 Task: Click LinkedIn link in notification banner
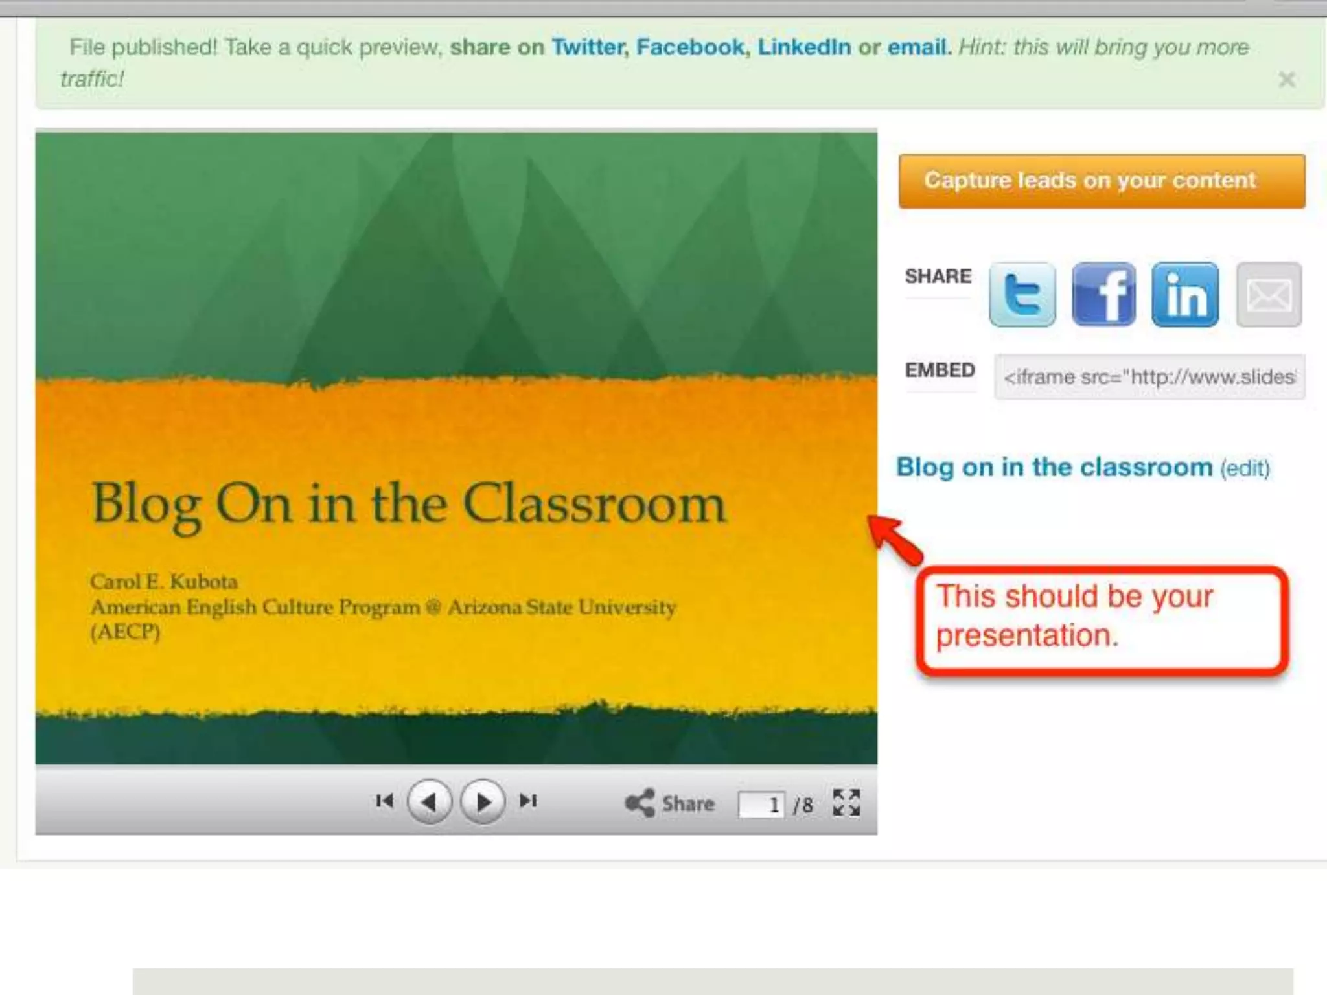click(804, 47)
